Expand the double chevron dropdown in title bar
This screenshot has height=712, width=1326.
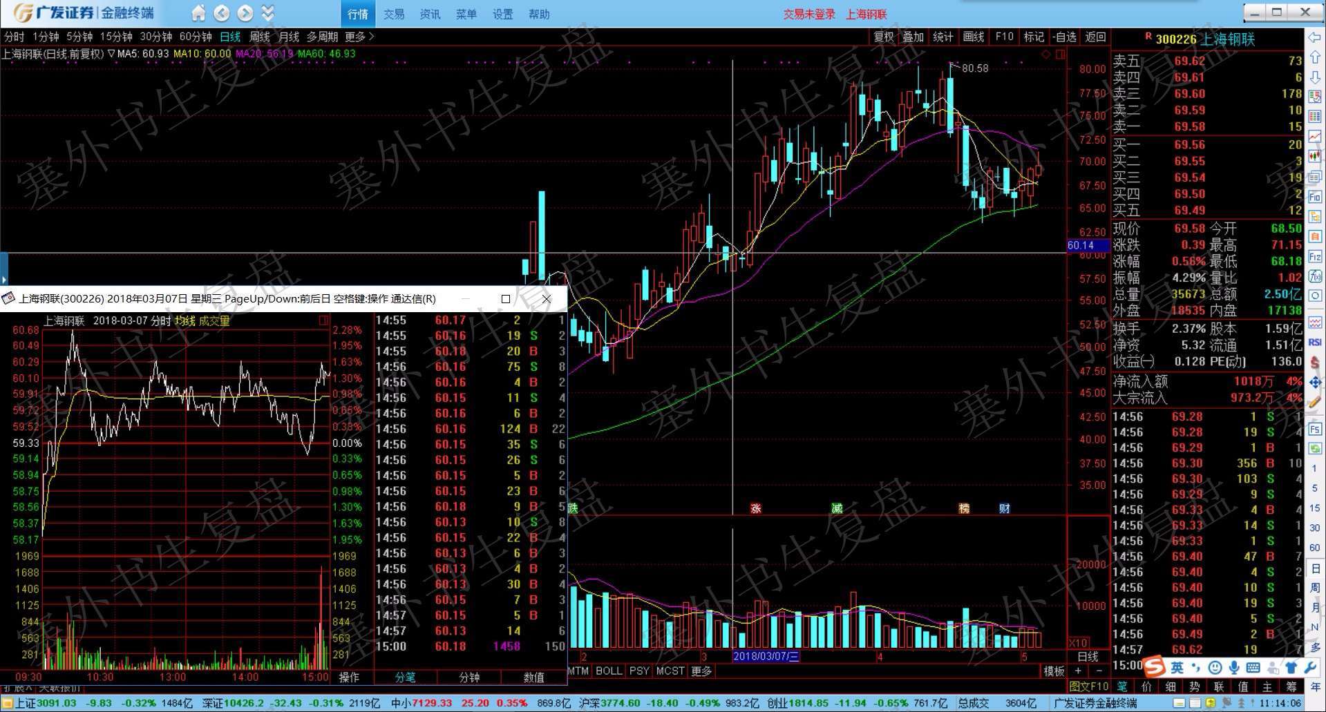point(268,13)
